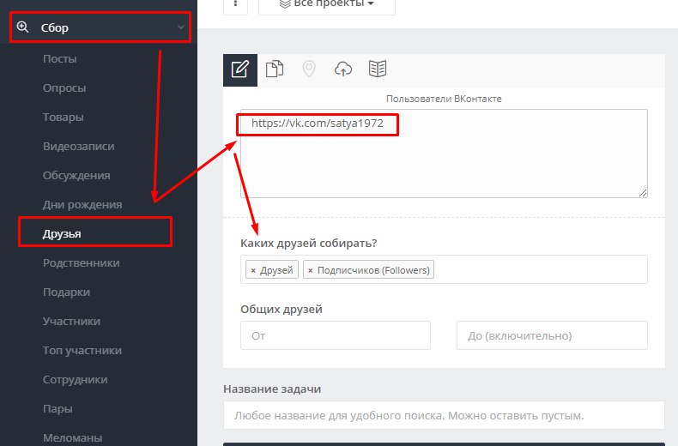
Task: Remove the Подписчиков (Followers) tag
Action: (x=310, y=270)
